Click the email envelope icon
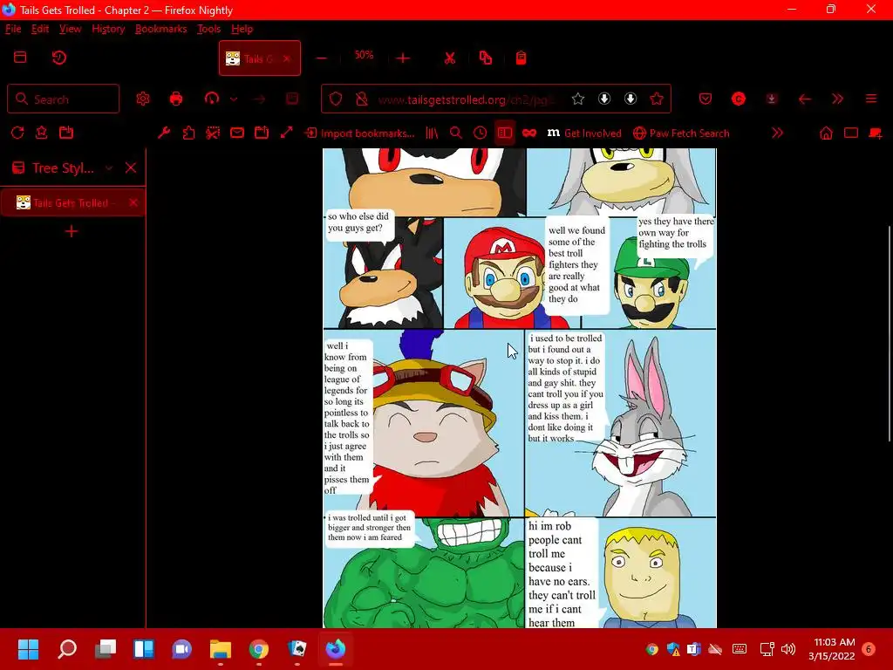 click(x=237, y=133)
